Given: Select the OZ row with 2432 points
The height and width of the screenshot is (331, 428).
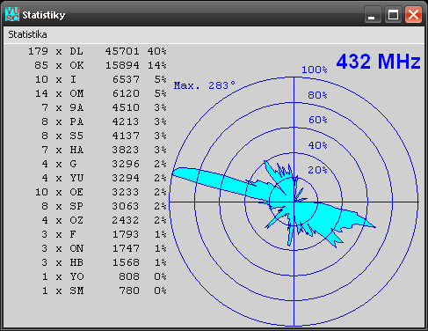Looking at the screenshot, I should (104, 220).
